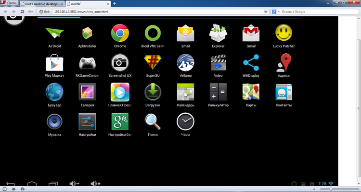Tap Android volume down button

point(74,184)
